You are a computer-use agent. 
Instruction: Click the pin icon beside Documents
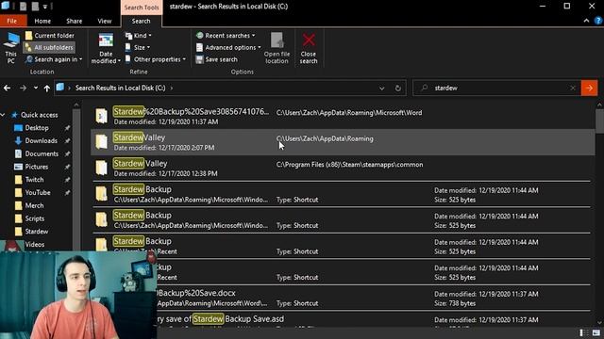(x=67, y=153)
